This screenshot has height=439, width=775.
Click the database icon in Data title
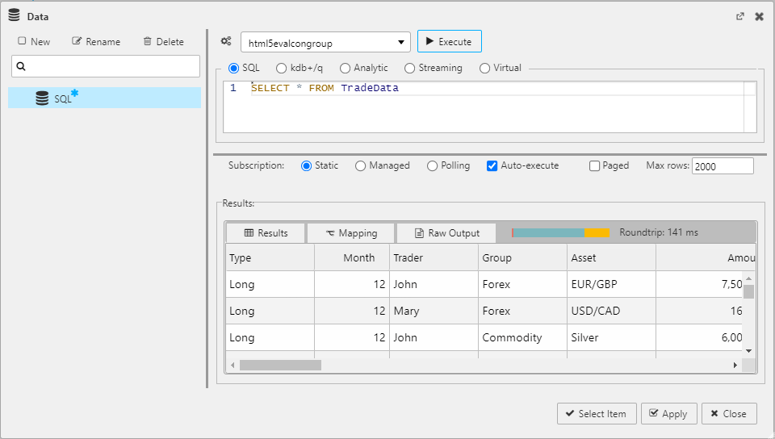[x=15, y=16]
